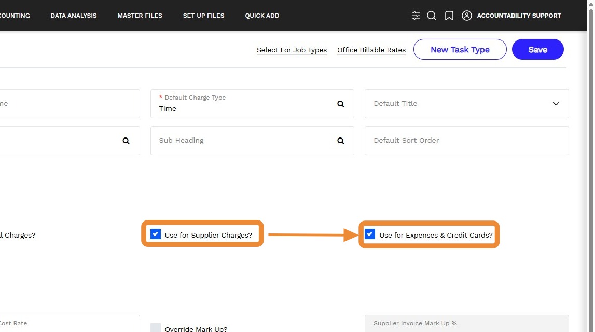Open the Accounting menu
The image size is (595, 332).
pos(15,16)
